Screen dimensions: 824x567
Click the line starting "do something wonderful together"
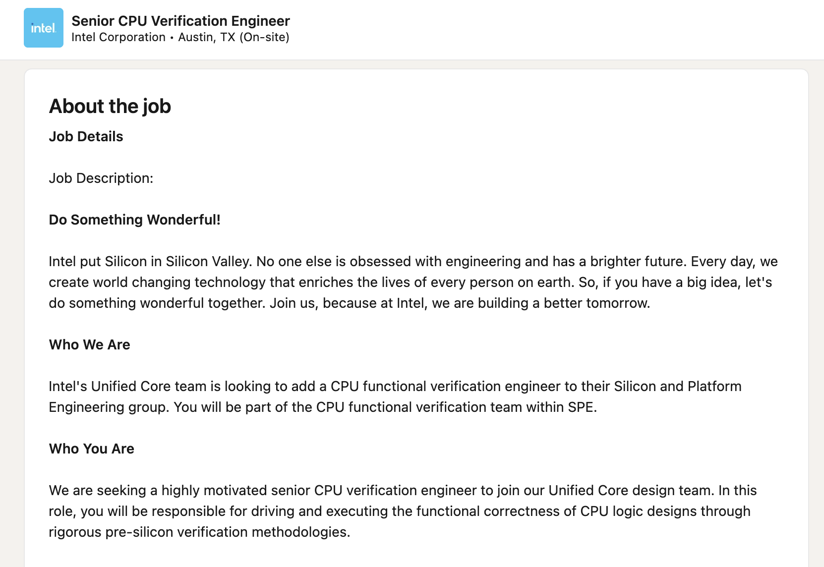349,303
